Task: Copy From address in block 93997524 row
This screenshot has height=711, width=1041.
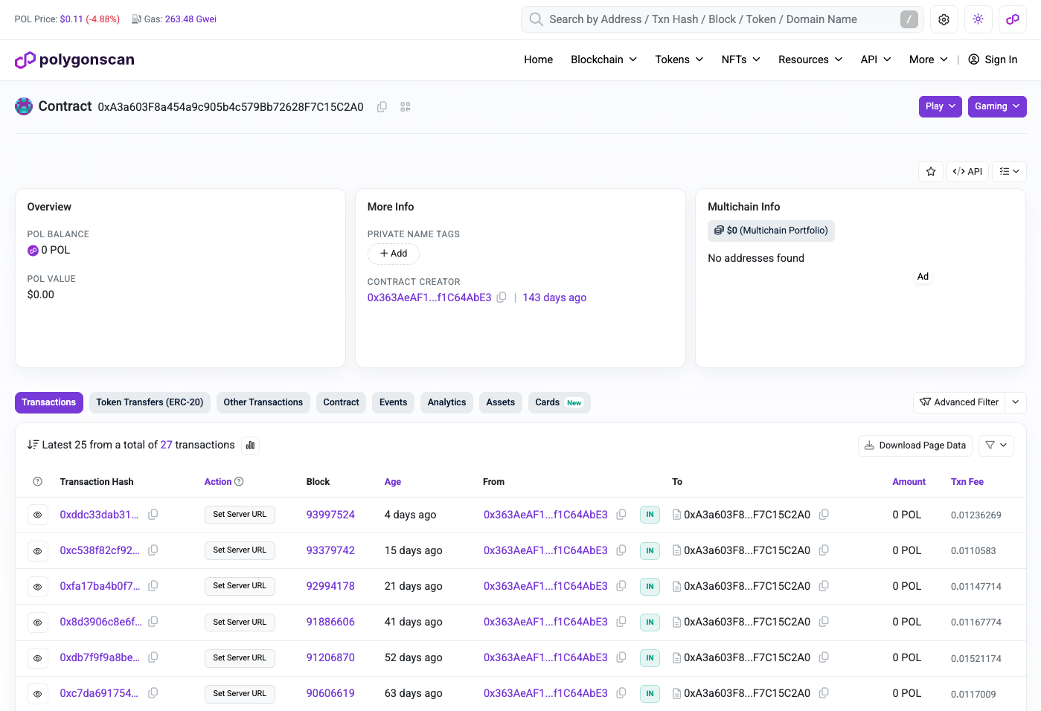Action: pos(621,515)
